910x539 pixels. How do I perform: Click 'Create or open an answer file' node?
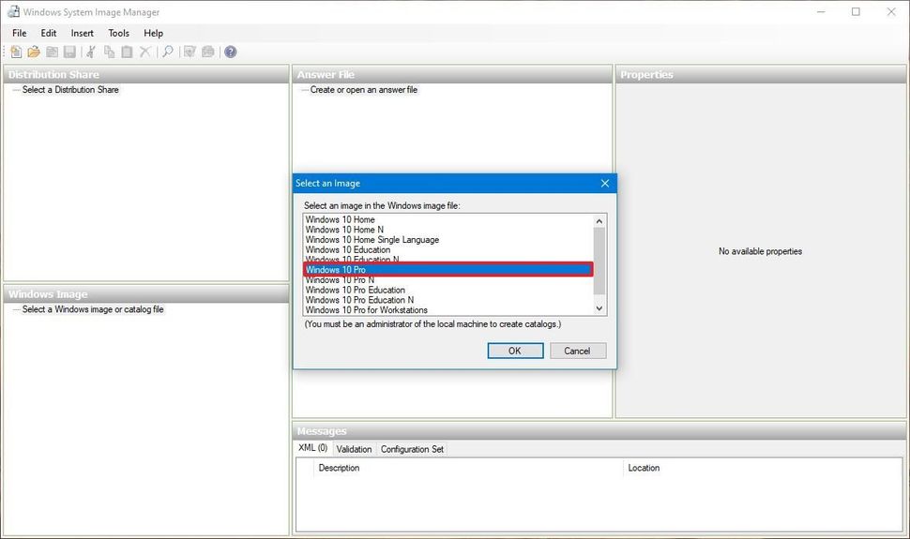363,89
